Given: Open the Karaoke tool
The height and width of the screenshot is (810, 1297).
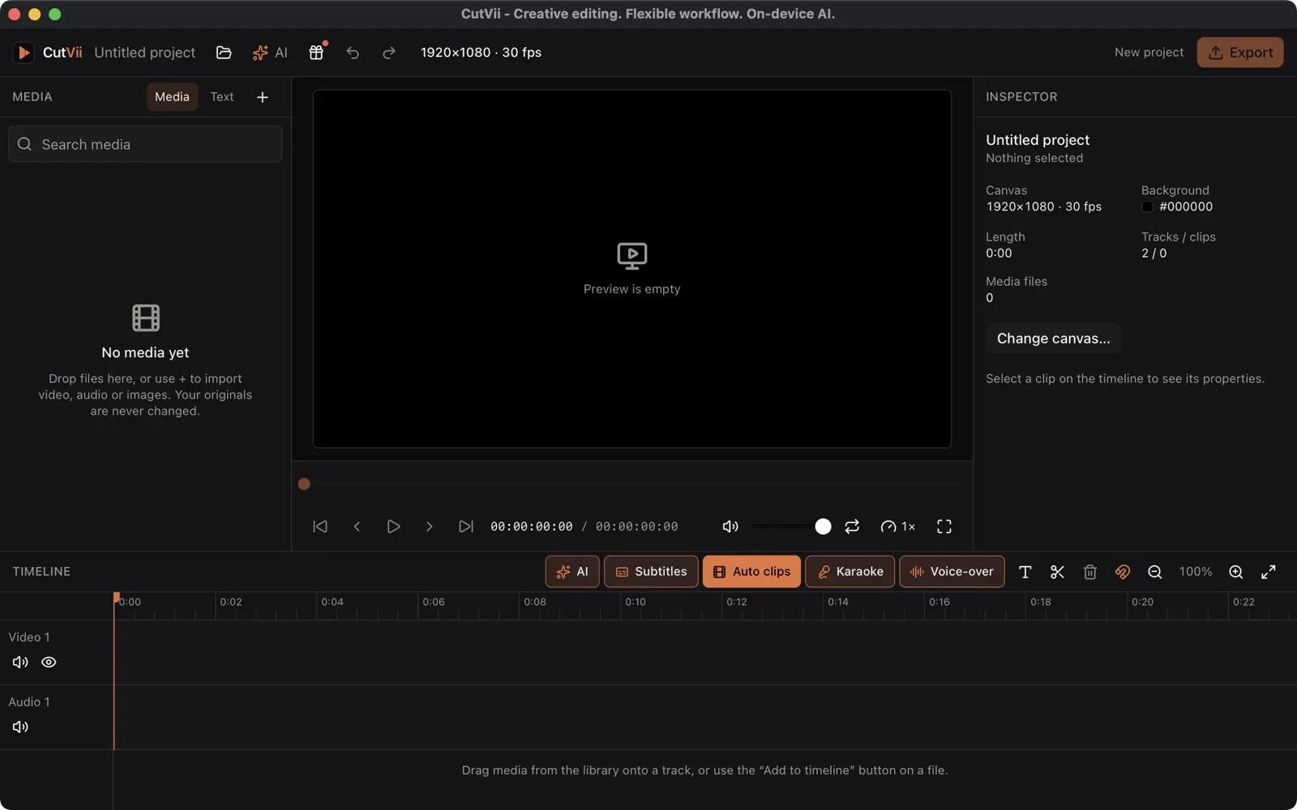Looking at the screenshot, I should click(850, 572).
